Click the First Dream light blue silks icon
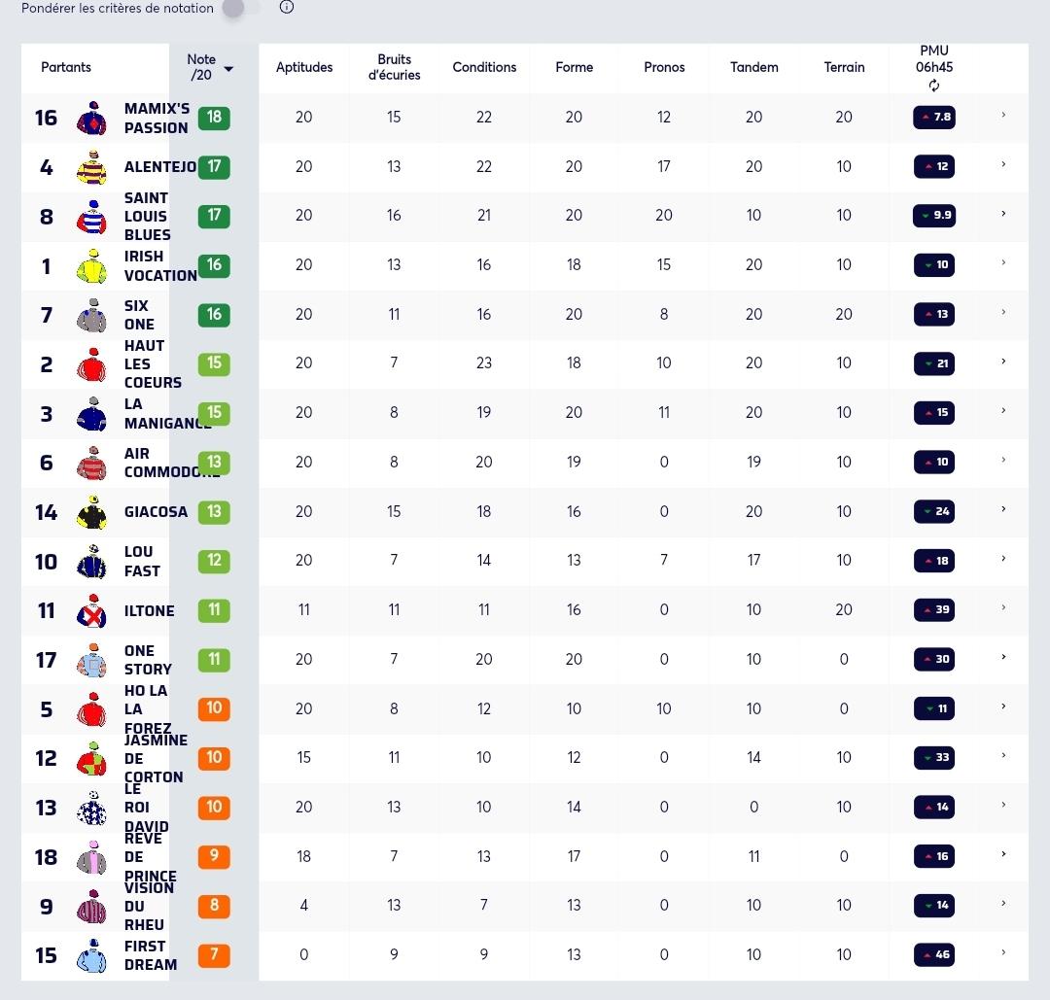 [91, 955]
